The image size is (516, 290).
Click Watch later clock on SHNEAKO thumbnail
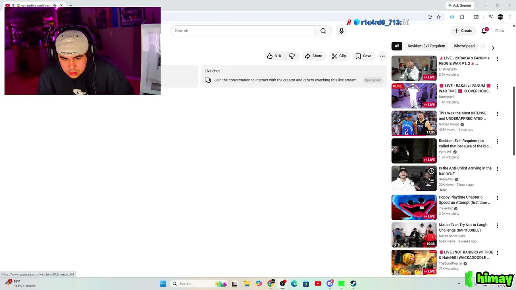pyautogui.click(x=431, y=171)
